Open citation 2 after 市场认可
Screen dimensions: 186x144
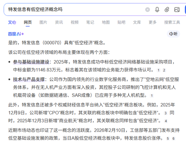164,70
